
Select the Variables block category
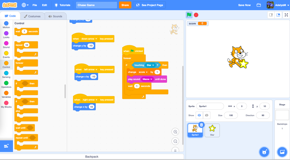pos(6,95)
